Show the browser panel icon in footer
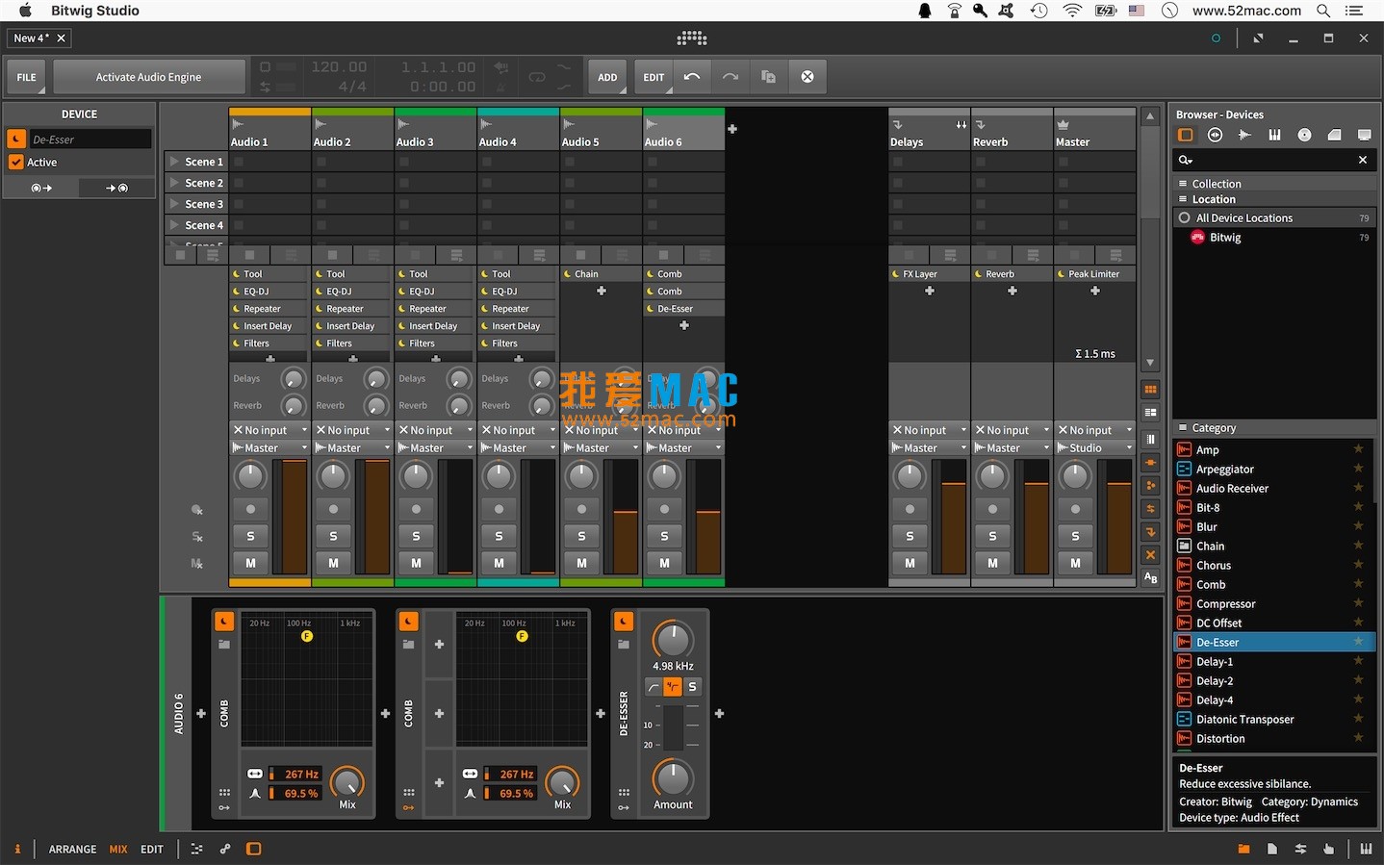This screenshot has width=1384, height=865. click(x=1243, y=849)
